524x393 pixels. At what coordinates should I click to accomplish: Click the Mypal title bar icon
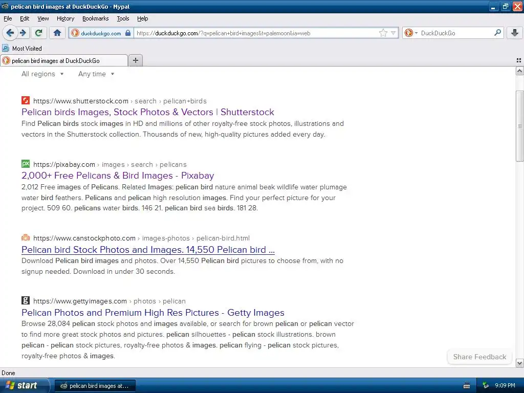point(5,6)
